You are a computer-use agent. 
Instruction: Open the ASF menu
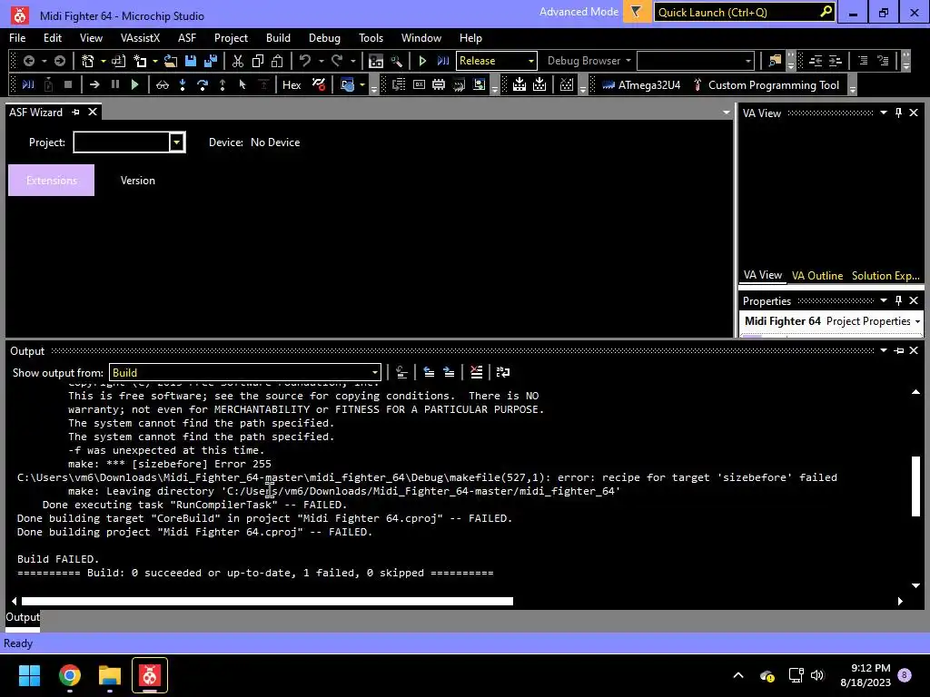point(187,38)
